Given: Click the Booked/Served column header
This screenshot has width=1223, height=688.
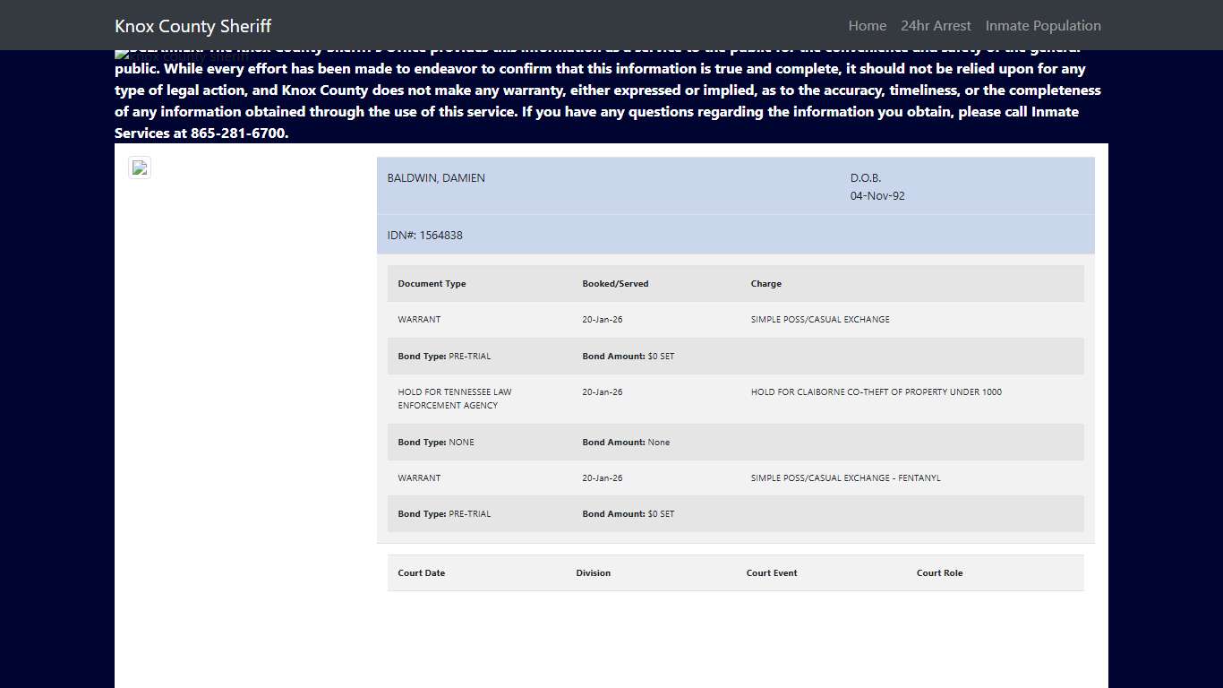Looking at the screenshot, I should click(x=615, y=284).
